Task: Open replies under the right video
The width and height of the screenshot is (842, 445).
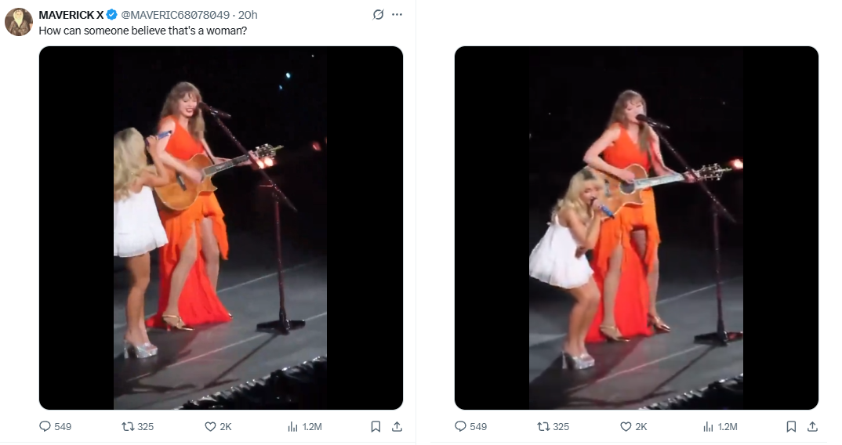Action: click(x=461, y=426)
